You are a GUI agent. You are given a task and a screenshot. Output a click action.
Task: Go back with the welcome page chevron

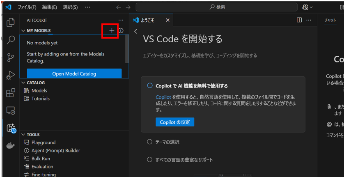[135, 31]
